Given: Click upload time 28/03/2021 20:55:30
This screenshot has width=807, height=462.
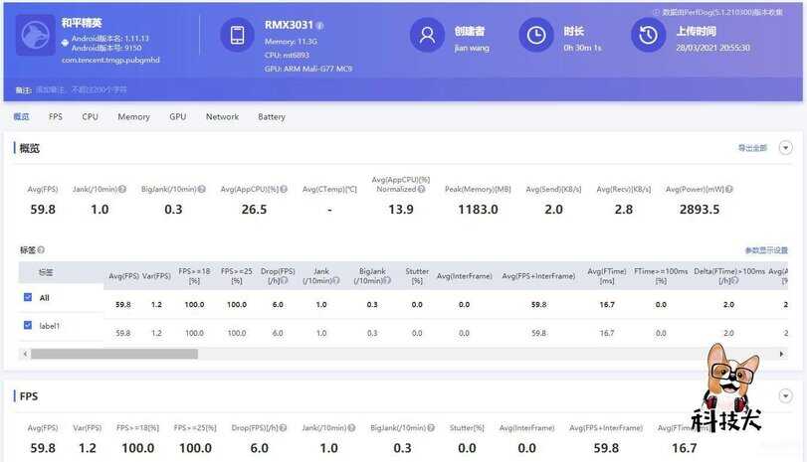Looking at the screenshot, I should pos(712,48).
